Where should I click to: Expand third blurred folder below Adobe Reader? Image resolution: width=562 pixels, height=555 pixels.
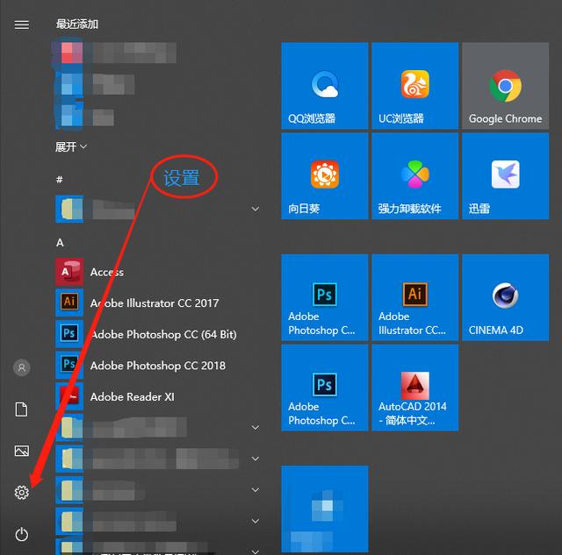256,489
